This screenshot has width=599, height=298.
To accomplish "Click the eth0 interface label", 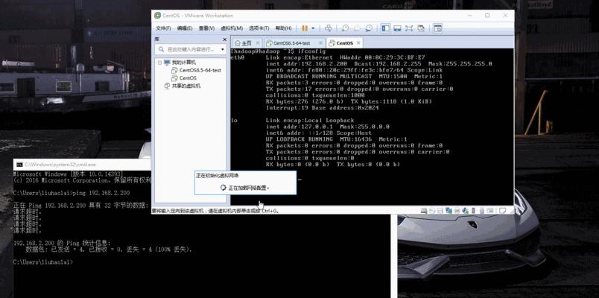I will [237, 57].
